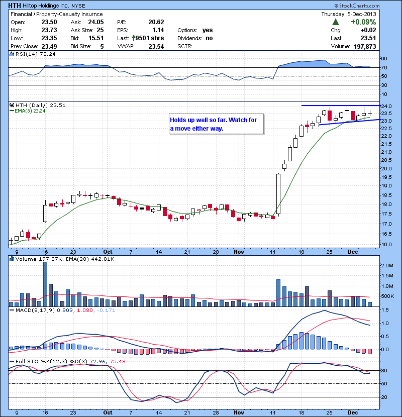Click the Low value 23.35
This screenshot has height=417, width=402.
click(x=49, y=38)
